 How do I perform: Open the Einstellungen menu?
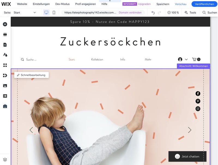coord(41,4)
